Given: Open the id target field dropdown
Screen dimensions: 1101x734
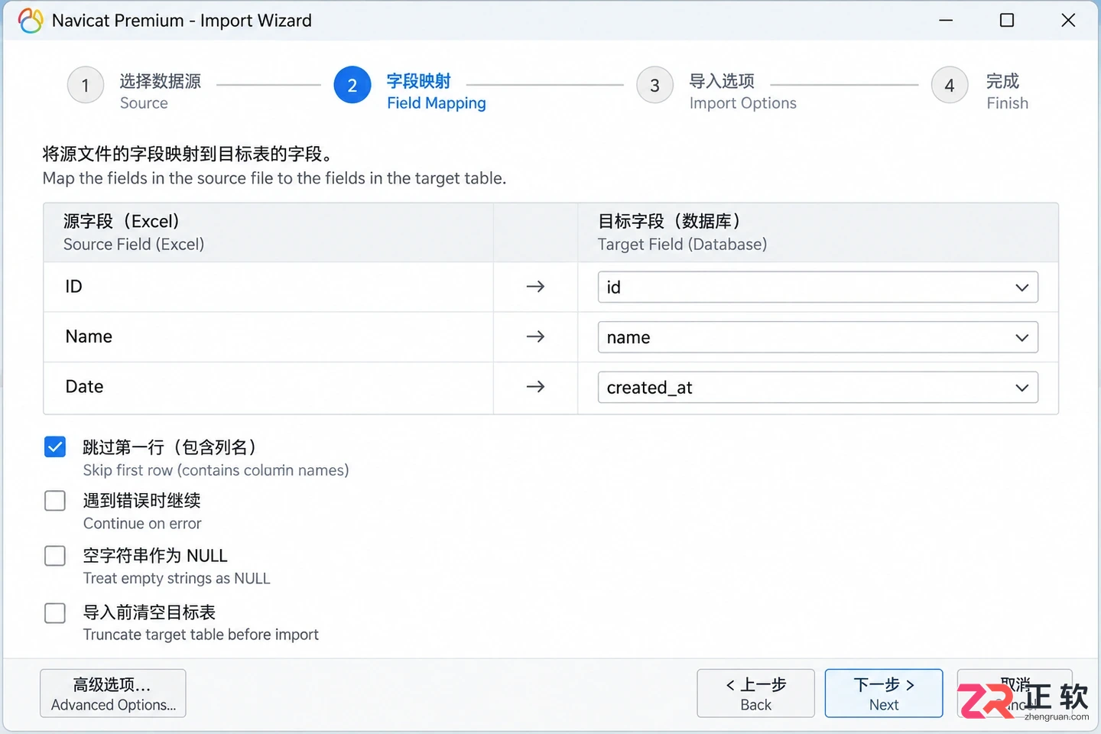Looking at the screenshot, I should tap(817, 287).
